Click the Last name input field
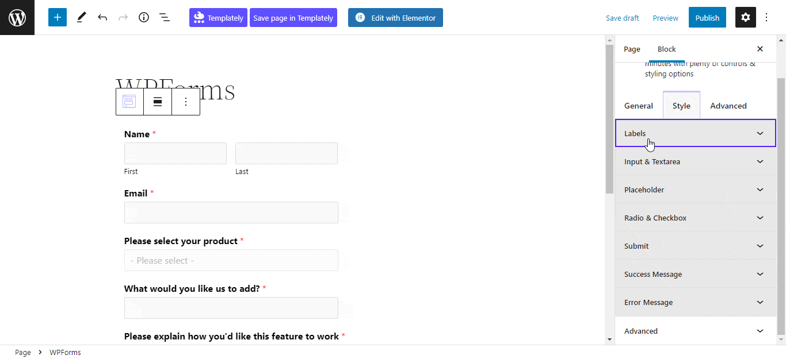The height and width of the screenshot is (359, 786). tap(287, 153)
